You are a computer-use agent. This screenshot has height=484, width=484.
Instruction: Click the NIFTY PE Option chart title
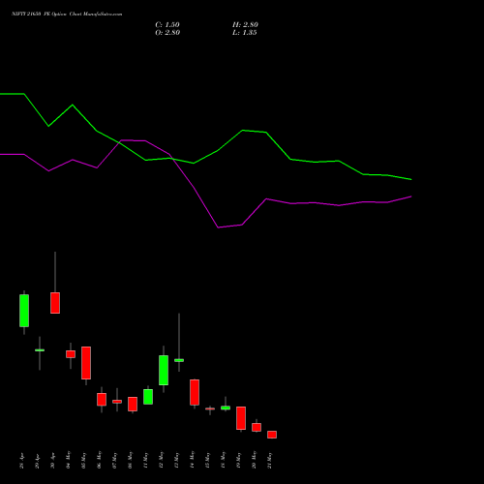coord(67,15)
